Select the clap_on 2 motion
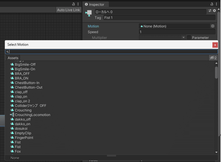This screenshot has height=162, width=221. [22, 101]
